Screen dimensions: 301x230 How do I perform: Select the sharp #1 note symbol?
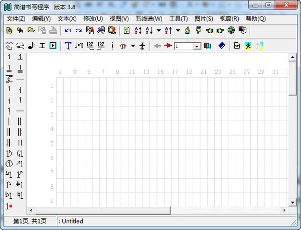20,185
